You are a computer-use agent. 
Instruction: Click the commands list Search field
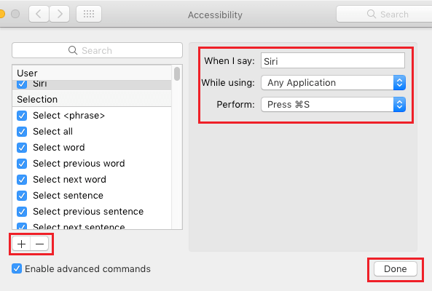(98, 50)
